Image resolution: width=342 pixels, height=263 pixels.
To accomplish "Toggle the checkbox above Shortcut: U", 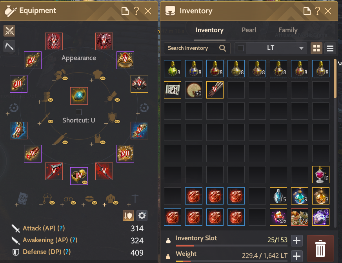I will (78, 112).
